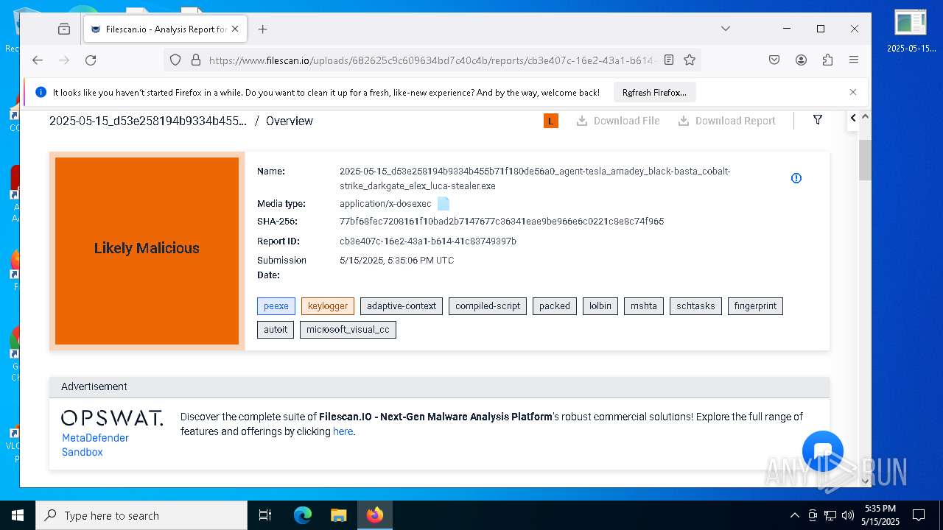Select the autoit tag

(276, 330)
